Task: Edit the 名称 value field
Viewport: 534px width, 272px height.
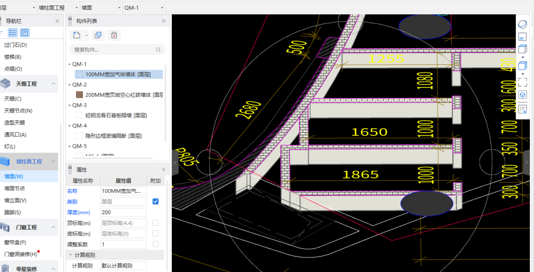Action: click(123, 191)
